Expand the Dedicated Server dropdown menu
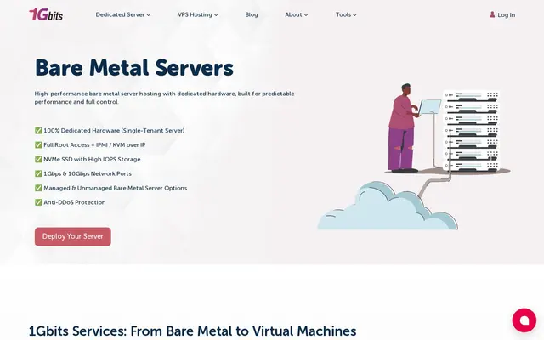 pyautogui.click(x=123, y=14)
